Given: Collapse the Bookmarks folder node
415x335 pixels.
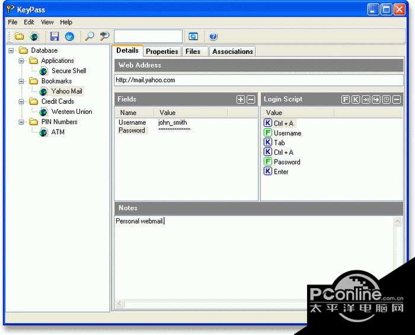Looking at the screenshot, I should tap(21, 81).
